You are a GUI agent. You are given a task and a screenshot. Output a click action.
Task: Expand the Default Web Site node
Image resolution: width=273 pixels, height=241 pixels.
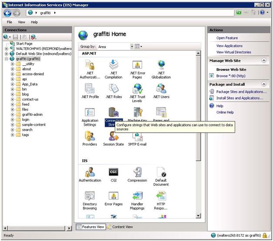tap(7, 54)
